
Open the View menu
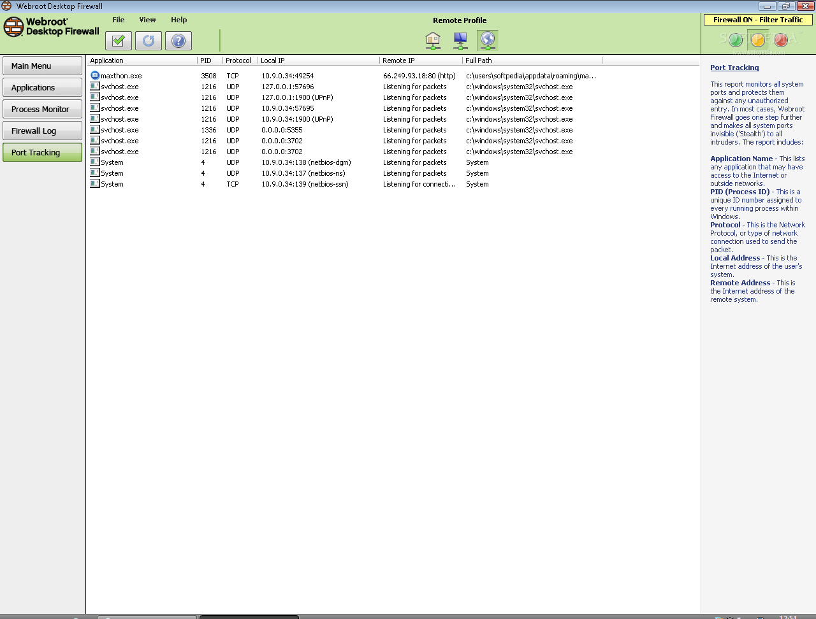147,20
